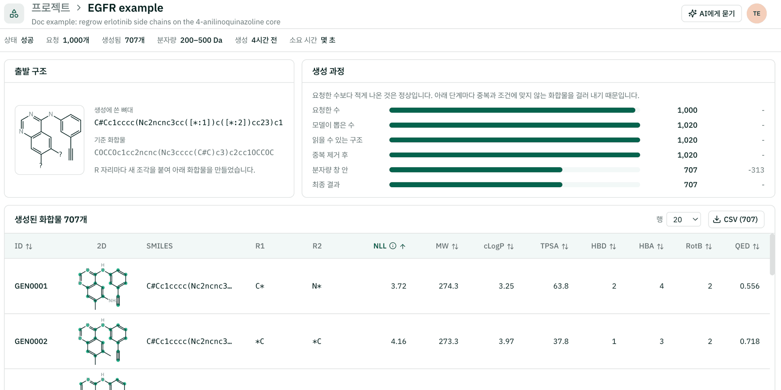Click the app home logo icon
781x390 pixels.
[x=14, y=13]
